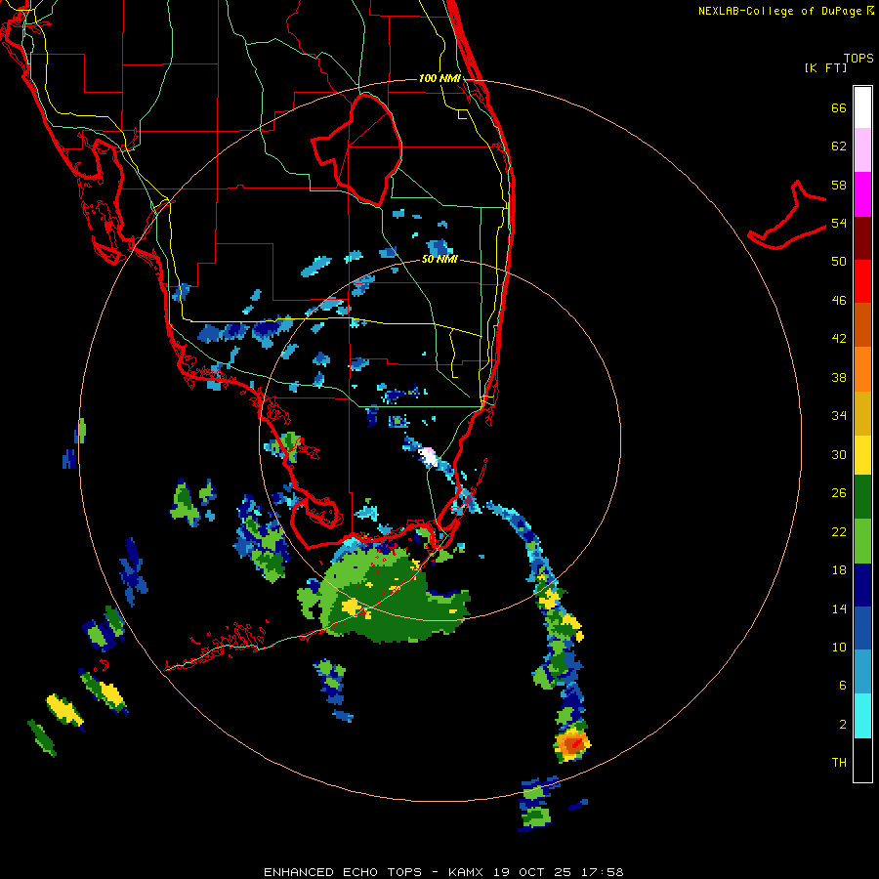Click the gold legend swatch beside 34
The width and height of the screenshot is (879, 879).
[862, 413]
